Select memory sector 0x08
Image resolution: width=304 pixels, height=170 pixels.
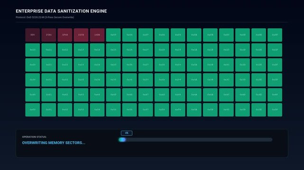[162, 35]
